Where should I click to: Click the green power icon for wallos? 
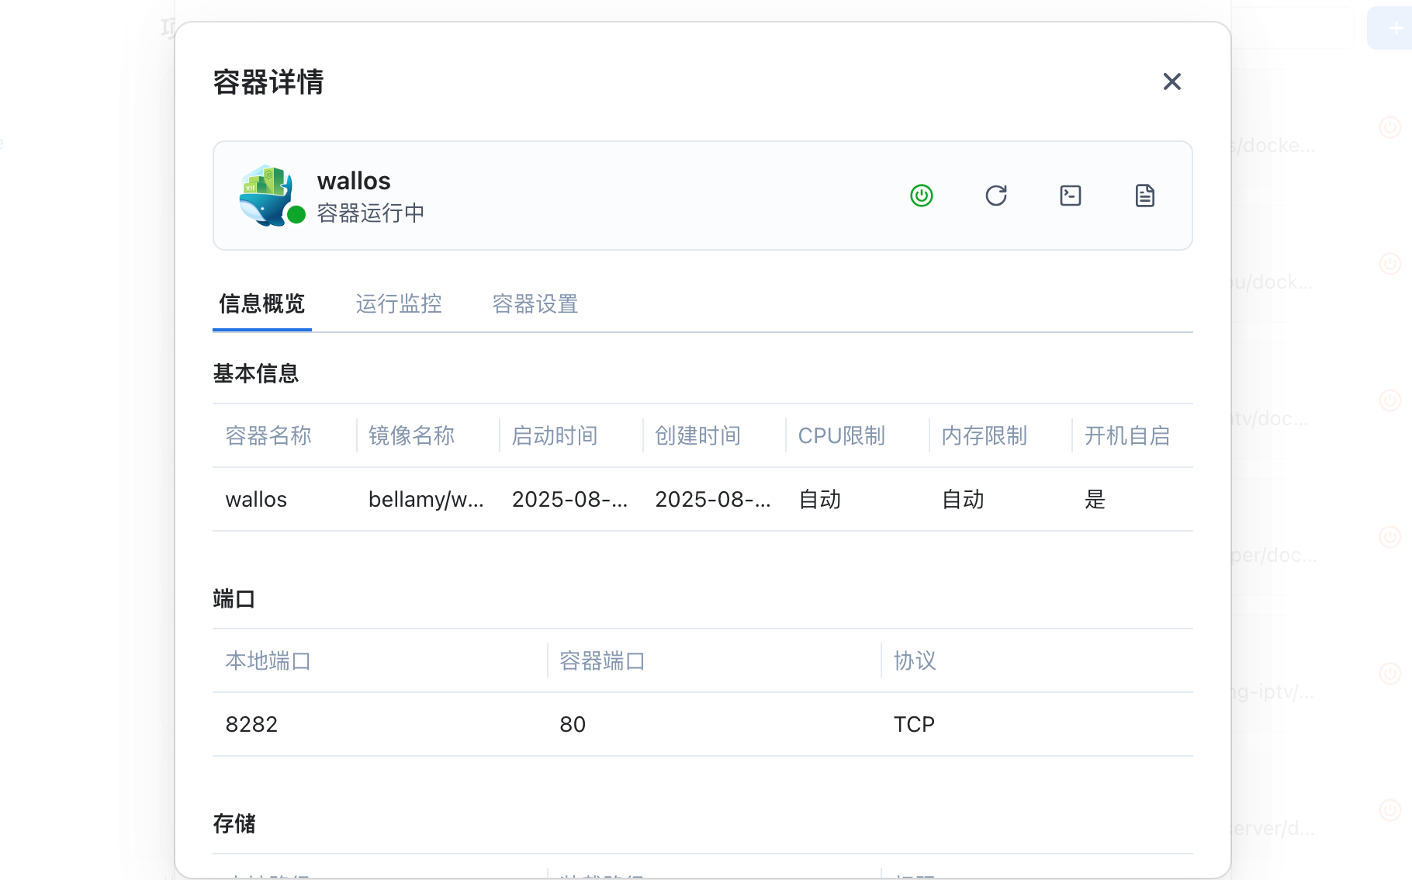click(x=921, y=196)
